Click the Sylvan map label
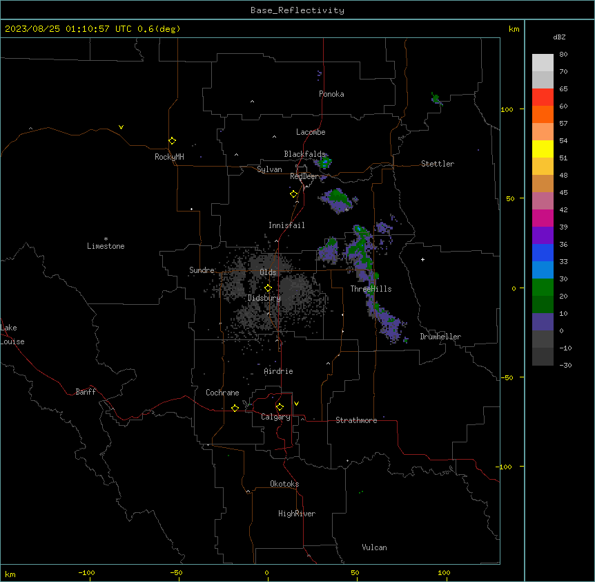Image resolution: width=595 pixels, height=582 pixels. click(x=269, y=169)
